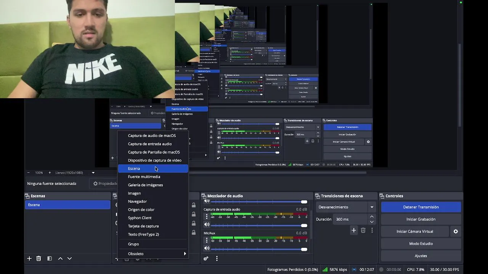488x274 pixels.
Task: Add a new scene with plus icon
Action: (x=29, y=258)
